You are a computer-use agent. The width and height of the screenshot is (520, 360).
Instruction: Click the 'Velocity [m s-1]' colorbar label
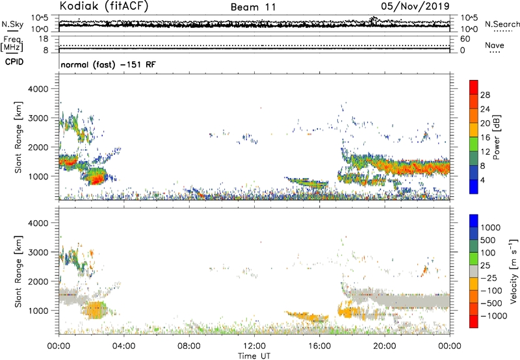(513, 271)
